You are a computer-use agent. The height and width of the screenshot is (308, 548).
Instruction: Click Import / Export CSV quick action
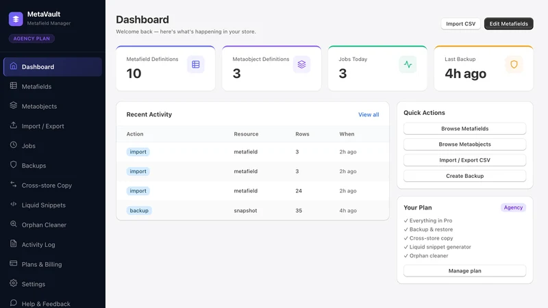[465, 160]
